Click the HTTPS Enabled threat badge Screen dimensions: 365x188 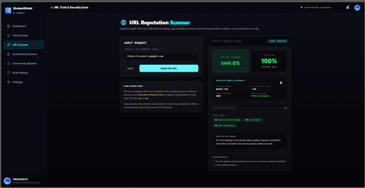253,120
